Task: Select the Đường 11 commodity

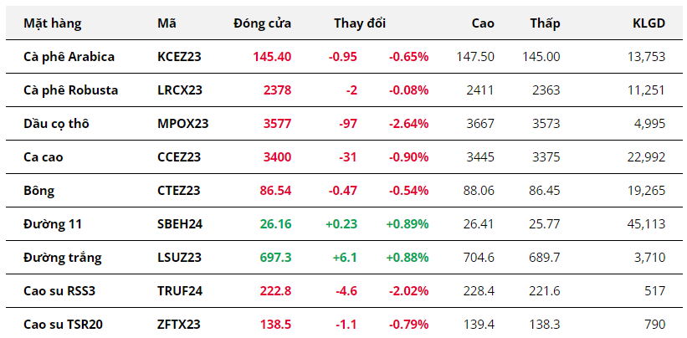Action: 53,224
